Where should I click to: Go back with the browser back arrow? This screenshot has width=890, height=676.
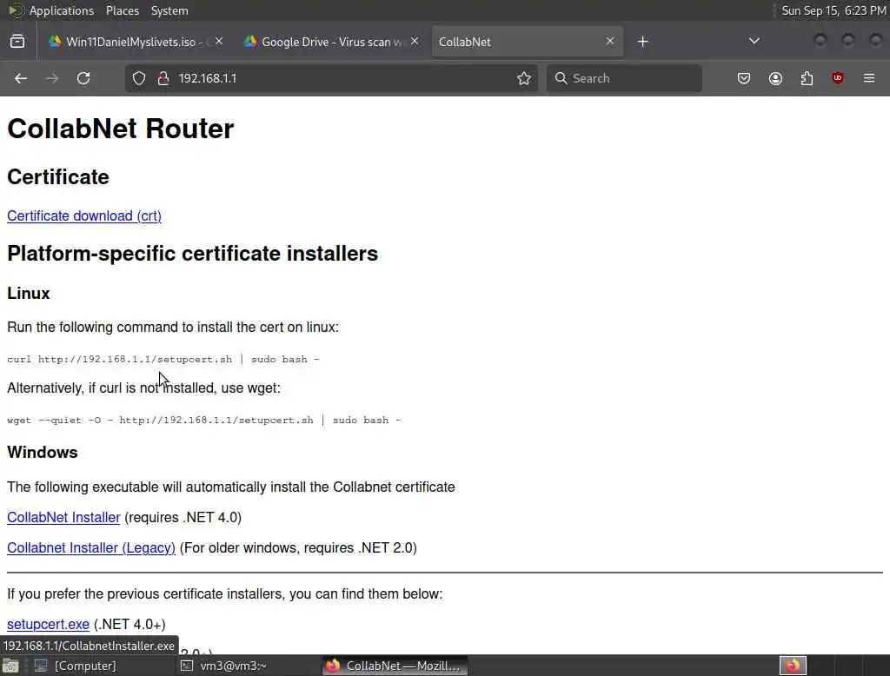click(x=21, y=78)
